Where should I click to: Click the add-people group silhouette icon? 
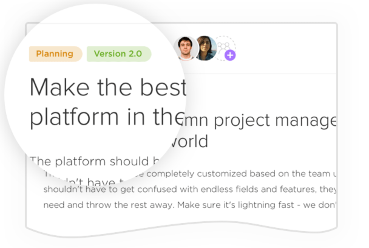point(223,47)
